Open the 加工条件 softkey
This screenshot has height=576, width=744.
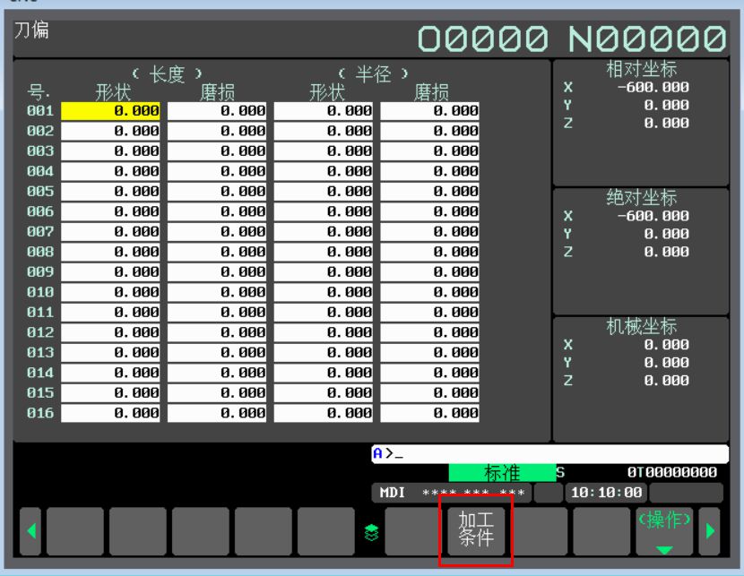tap(476, 530)
